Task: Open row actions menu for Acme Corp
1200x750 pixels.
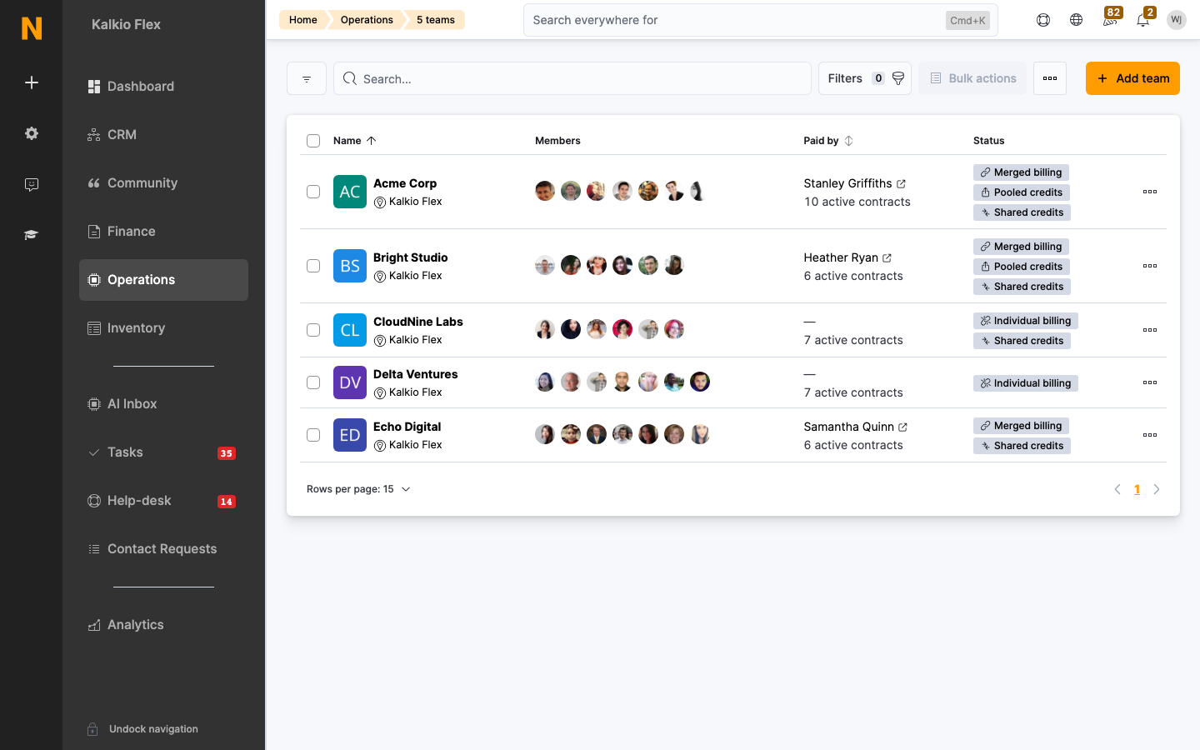Action: [x=1150, y=192]
